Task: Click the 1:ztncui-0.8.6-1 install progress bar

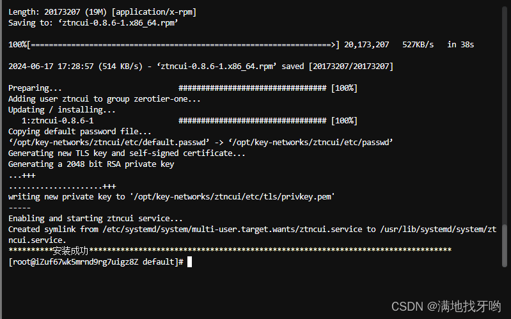Action: click(x=252, y=121)
